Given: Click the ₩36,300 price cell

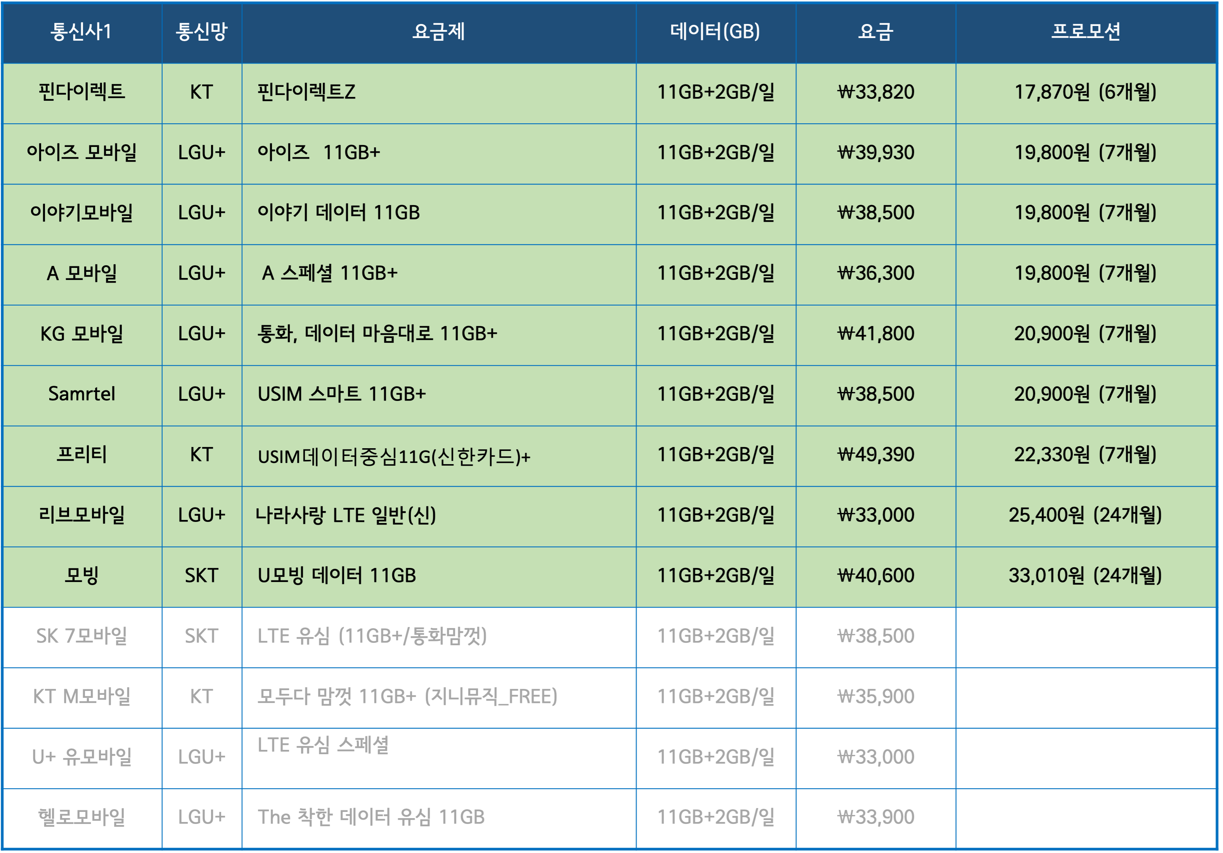Looking at the screenshot, I should (876, 275).
